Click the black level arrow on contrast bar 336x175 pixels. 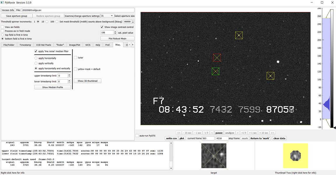click(334, 128)
